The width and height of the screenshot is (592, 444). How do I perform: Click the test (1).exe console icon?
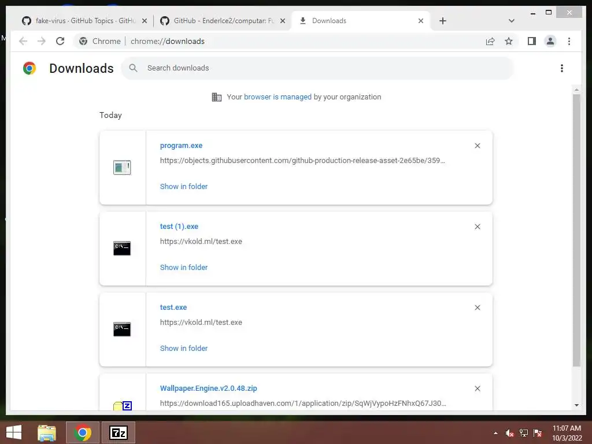click(122, 248)
